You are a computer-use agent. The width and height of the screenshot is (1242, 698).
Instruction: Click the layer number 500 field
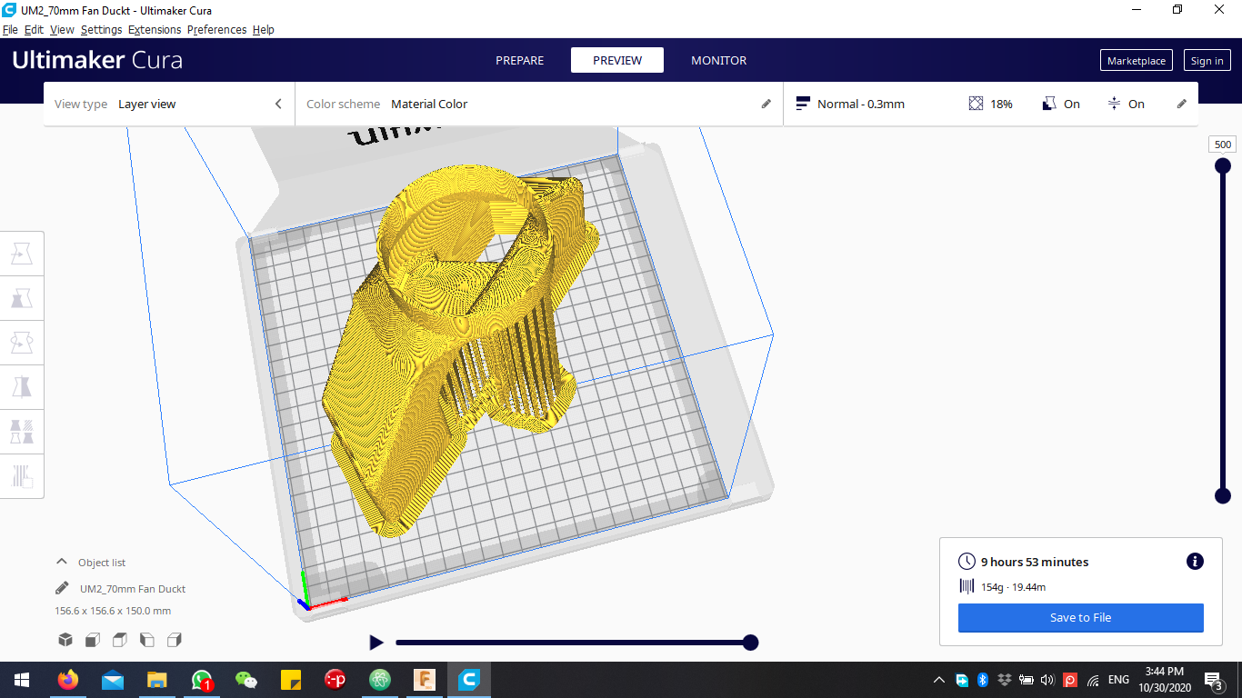click(x=1223, y=145)
